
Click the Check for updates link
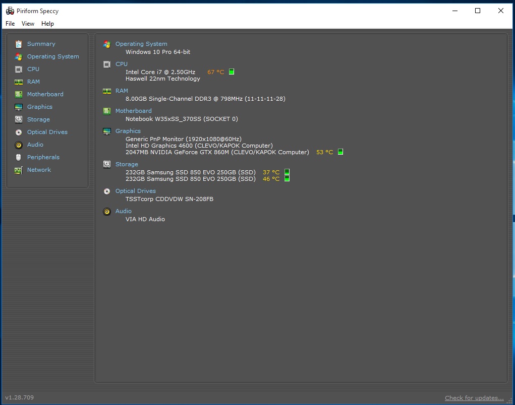coord(474,398)
